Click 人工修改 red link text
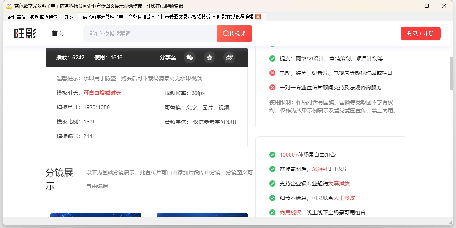This screenshot has height=228, width=456. tap(344, 198)
